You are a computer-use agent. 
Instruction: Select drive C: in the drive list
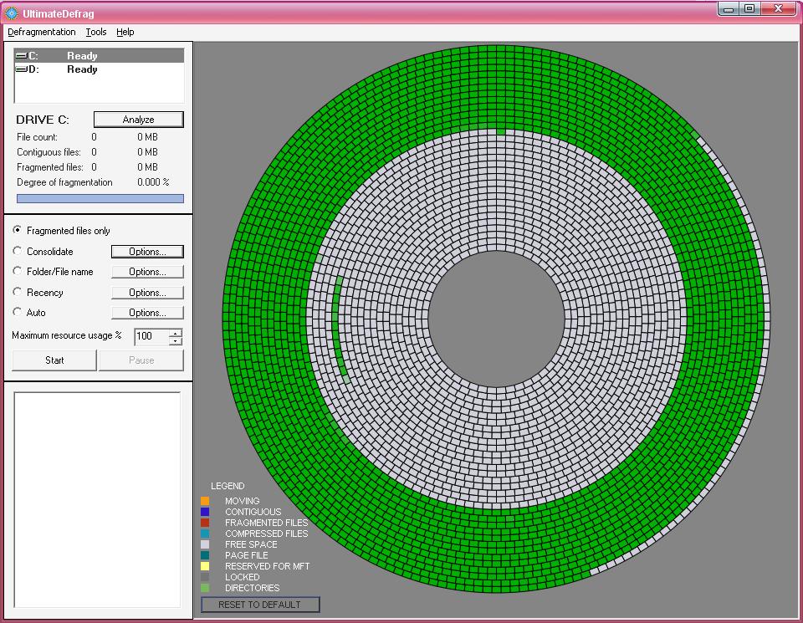coord(99,56)
